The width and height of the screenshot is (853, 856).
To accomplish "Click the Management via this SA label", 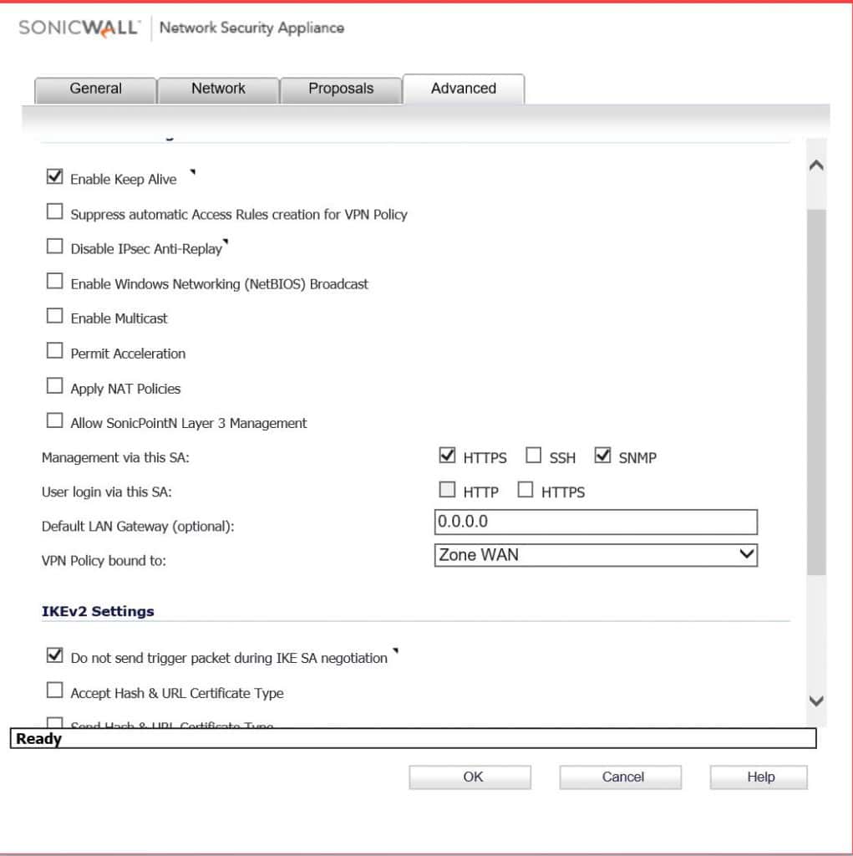I will pyautogui.click(x=115, y=457).
